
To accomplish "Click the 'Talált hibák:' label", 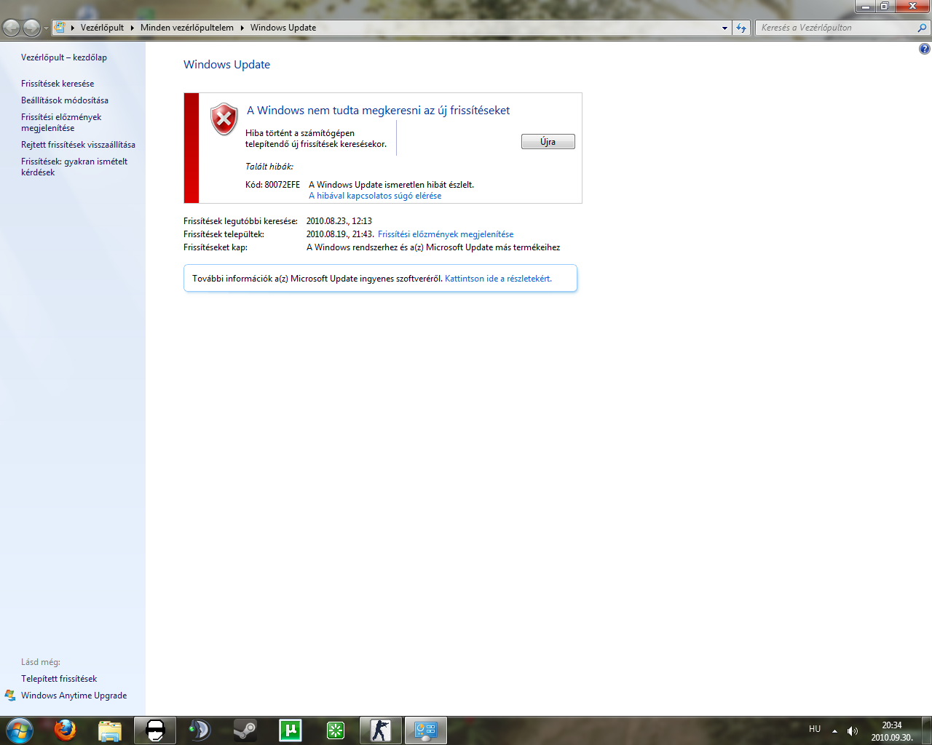I will click(269, 167).
